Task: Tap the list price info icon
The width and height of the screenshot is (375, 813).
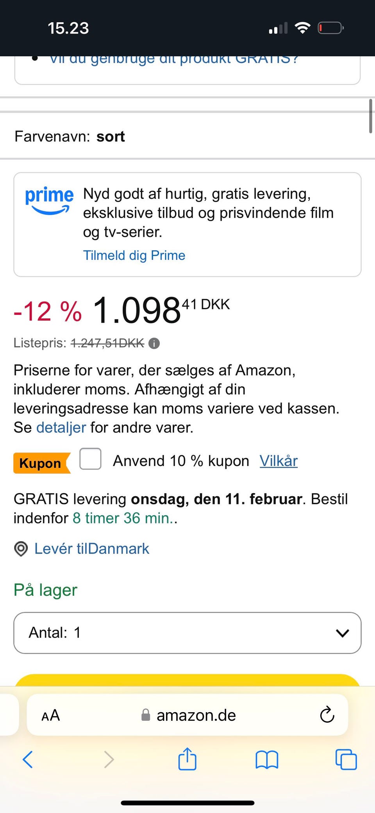Action: (x=154, y=343)
